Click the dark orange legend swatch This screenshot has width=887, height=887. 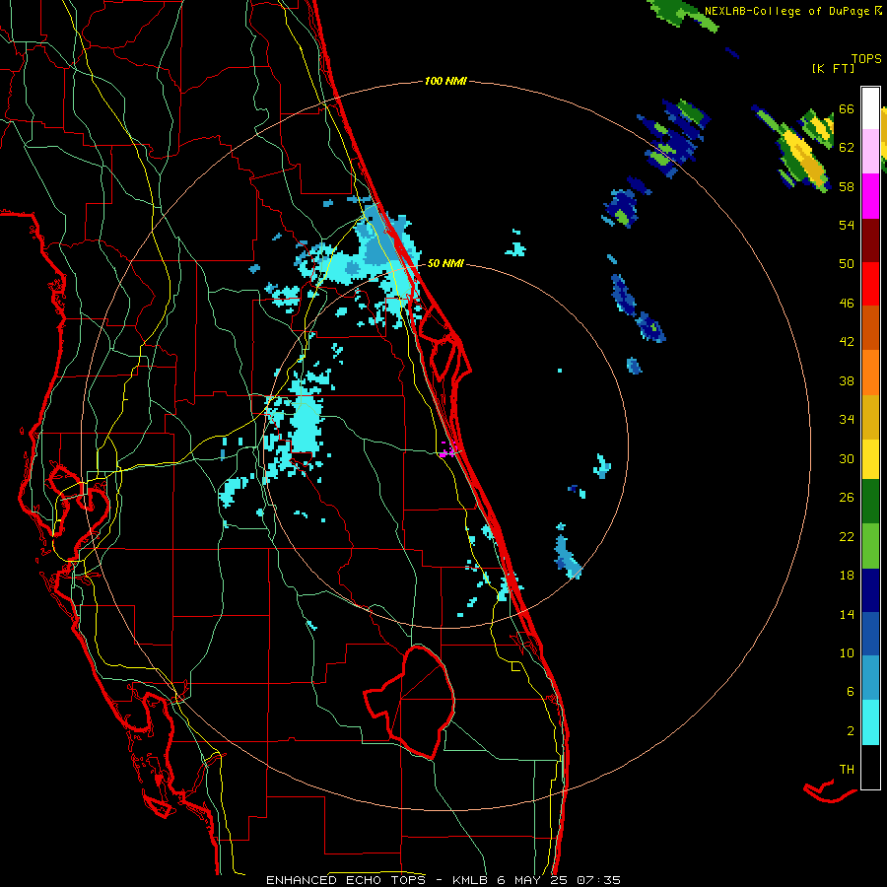[x=870, y=327]
